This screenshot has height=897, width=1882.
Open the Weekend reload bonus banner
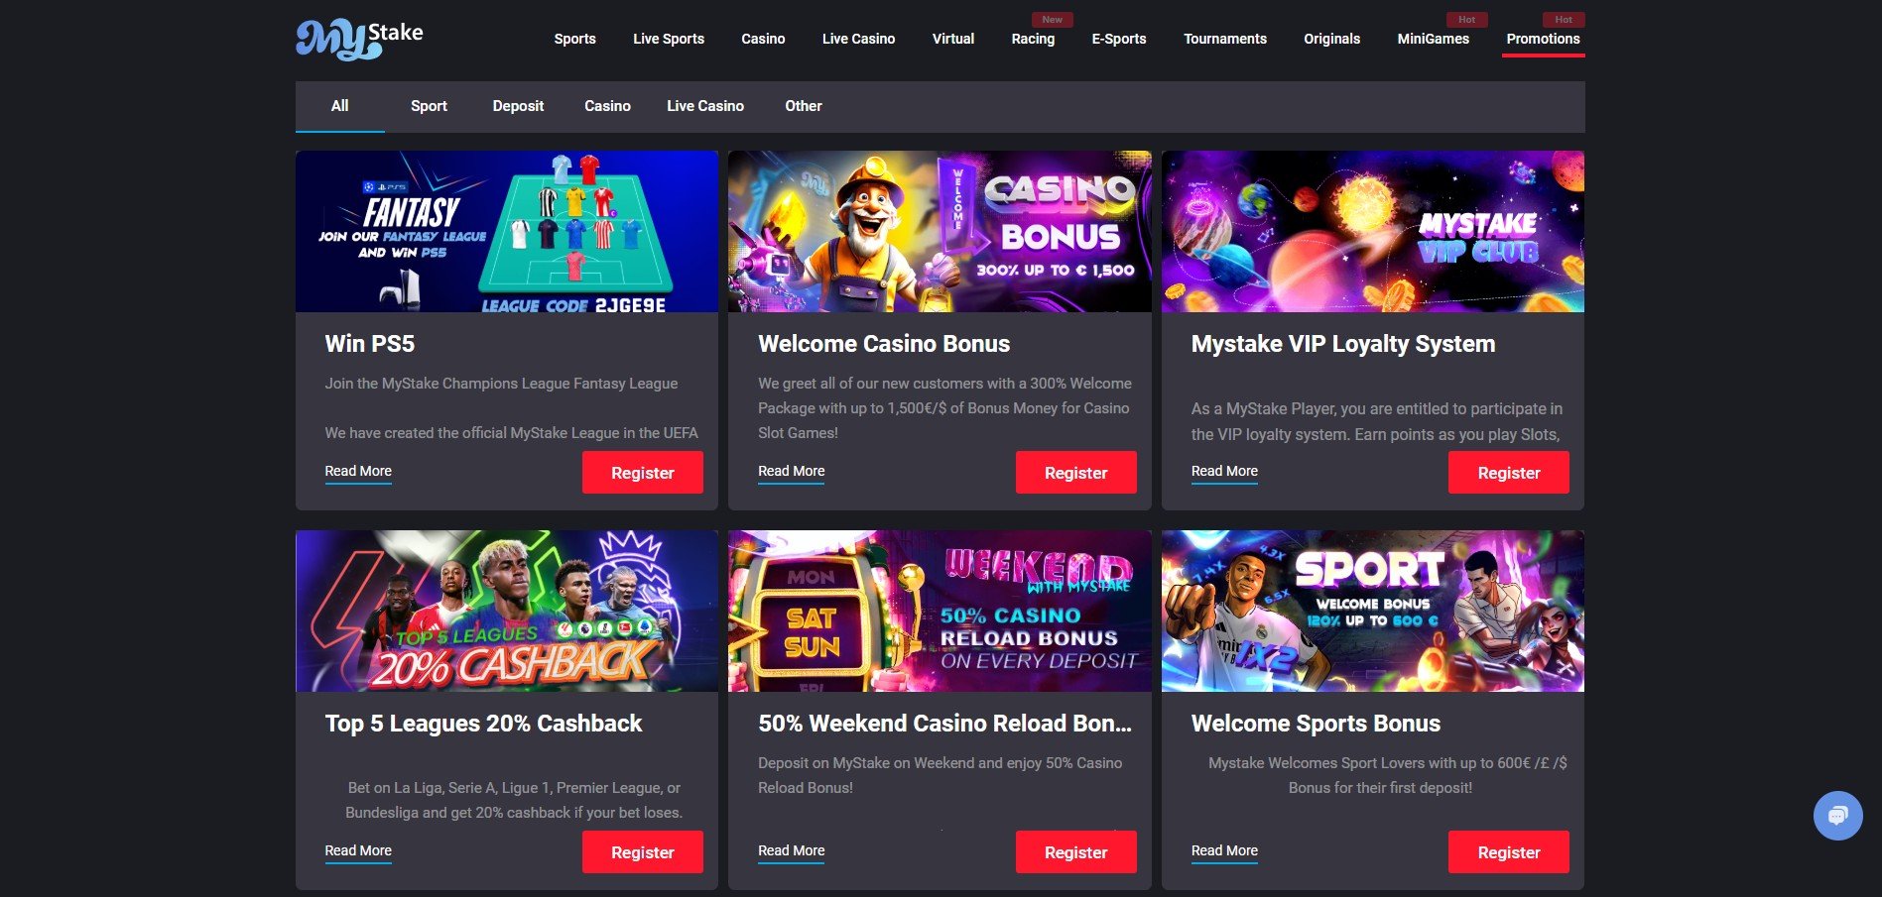(x=940, y=611)
